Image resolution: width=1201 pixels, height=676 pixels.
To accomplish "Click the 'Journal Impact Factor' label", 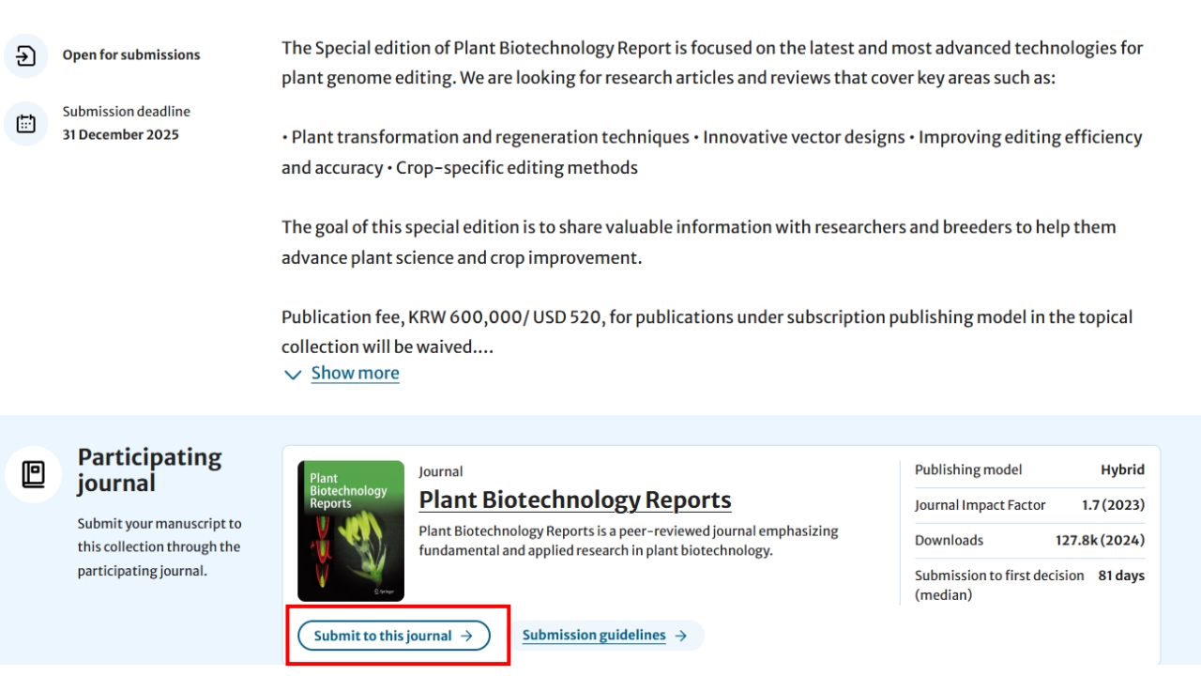I will (980, 505).
